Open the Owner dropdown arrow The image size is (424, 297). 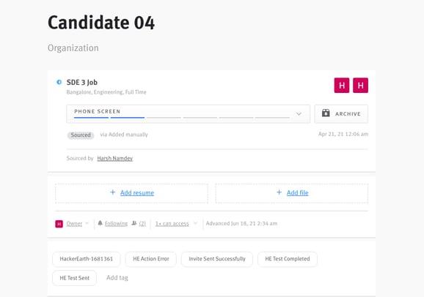point(87,223)
